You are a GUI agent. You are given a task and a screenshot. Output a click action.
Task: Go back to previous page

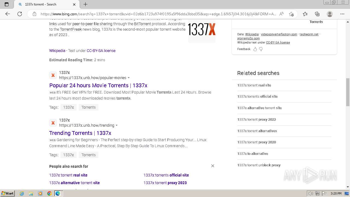8,14
